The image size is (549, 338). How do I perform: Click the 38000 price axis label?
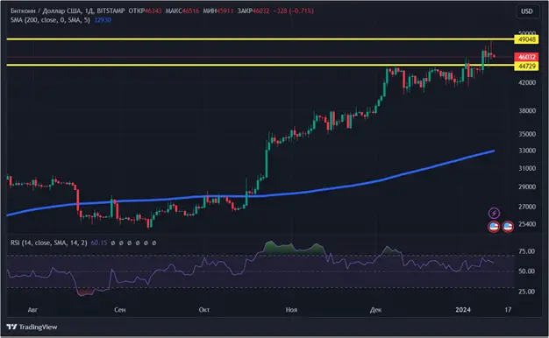[527, 111]
